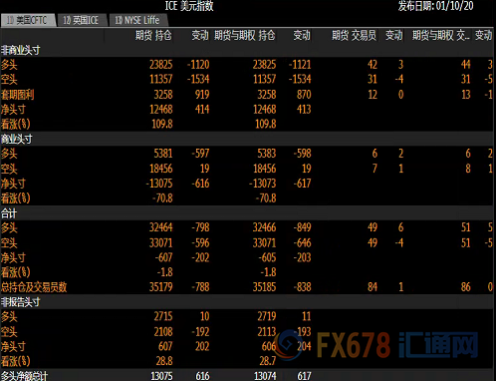Click the -838 change value
This screenshot has height=381, width=496.
302,287
